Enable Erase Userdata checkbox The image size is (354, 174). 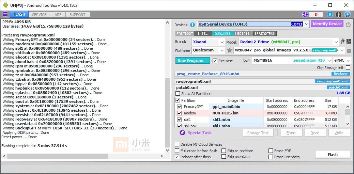[271, 157]
